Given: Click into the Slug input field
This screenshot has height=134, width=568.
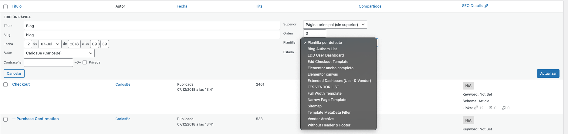Looking at the screenshot, I should click(152, 35).
